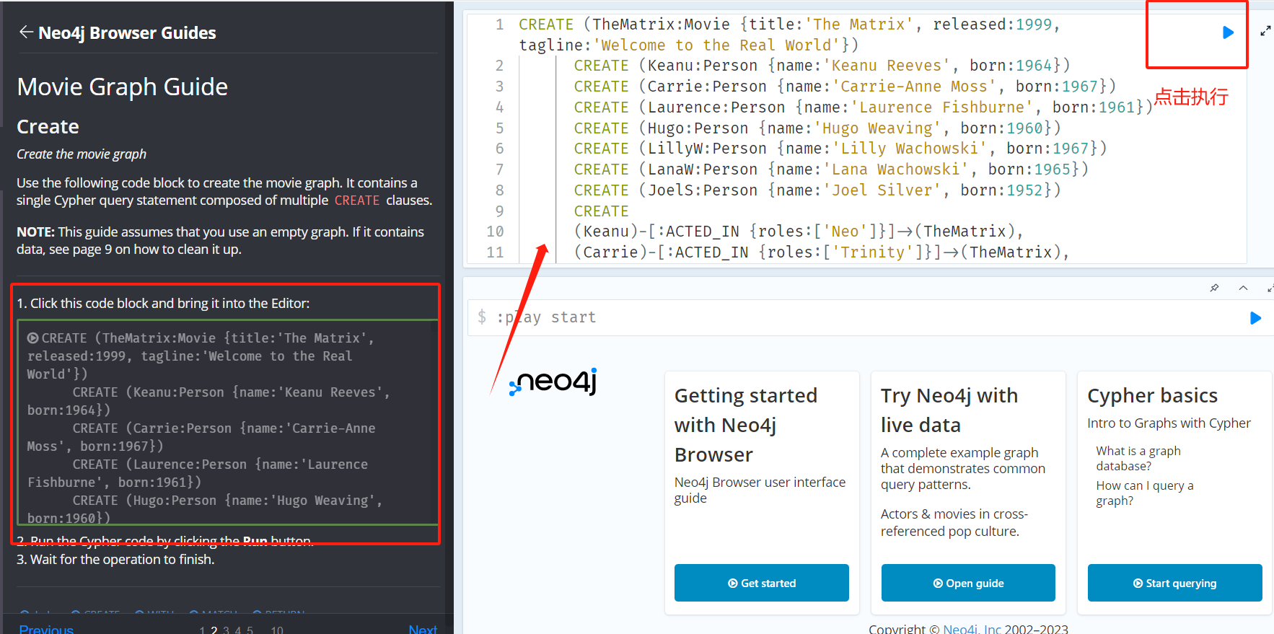Click the 'Cypher basics' card heading
The height and width of the screenshot is (634, 1274).
pyautogui.click(x=1152, y=395)
